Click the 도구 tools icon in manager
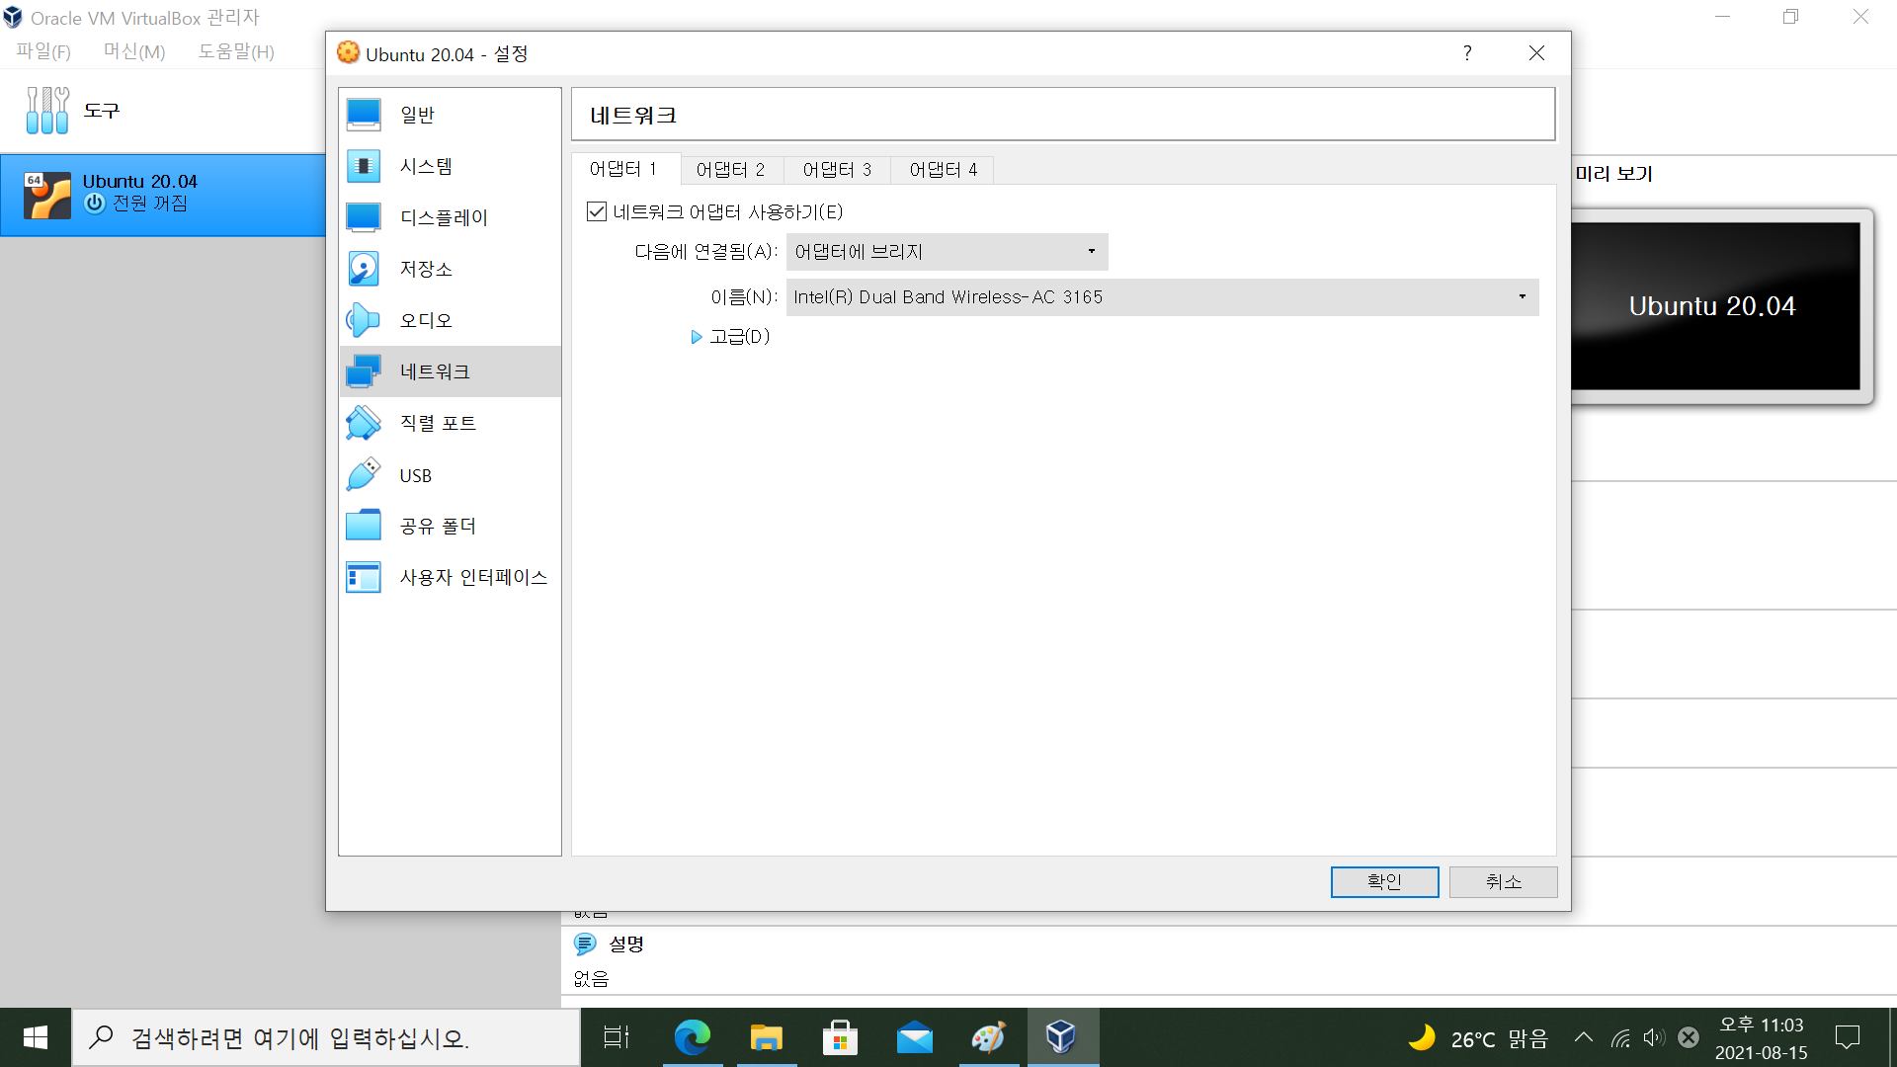Viewport: 1897px width, 1067px height. [x=47, y=110]
